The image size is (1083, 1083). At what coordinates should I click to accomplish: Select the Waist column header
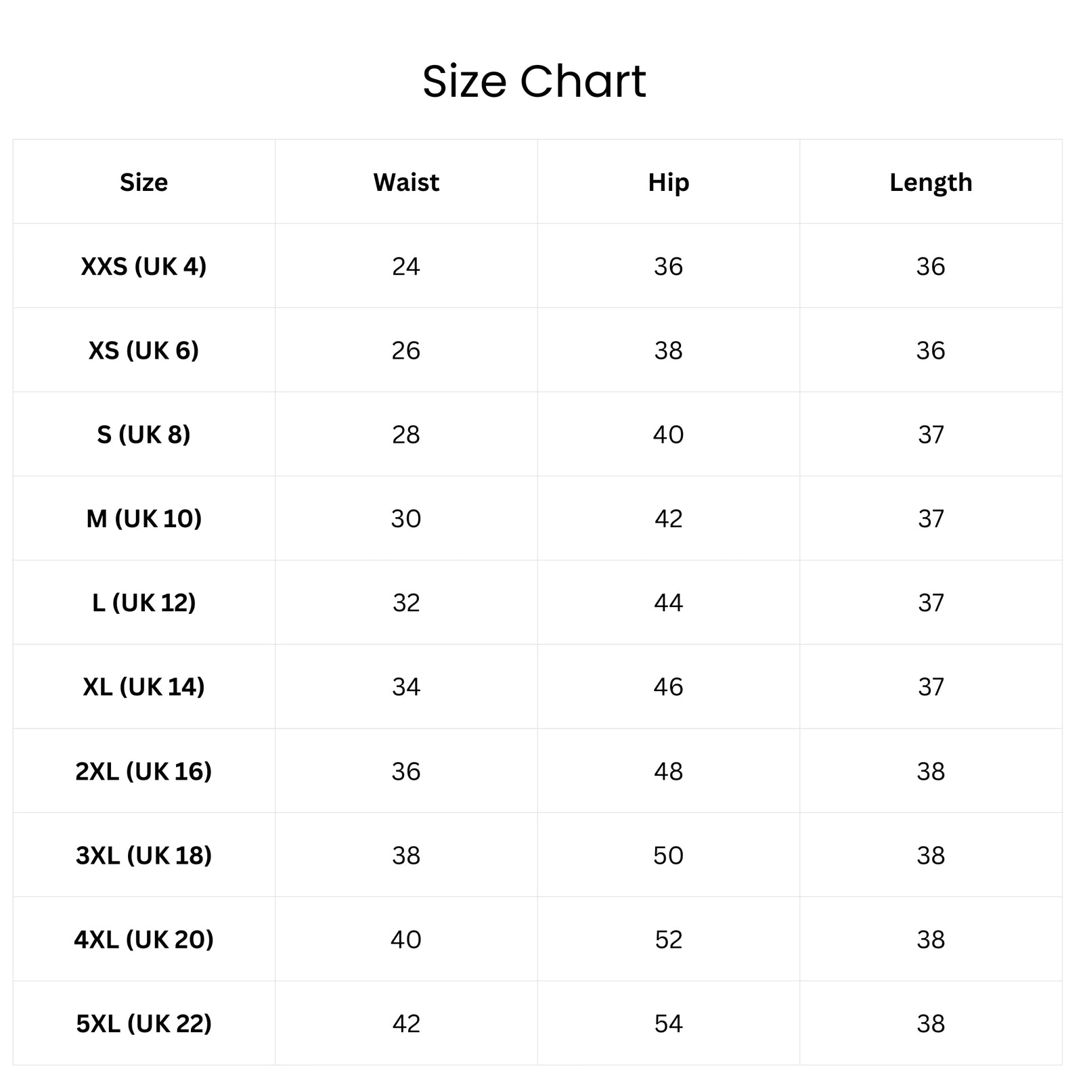pyautogui.click(x=406, y=182)
